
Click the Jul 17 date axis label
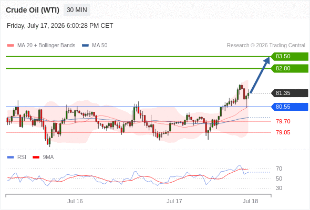[174, 201]
